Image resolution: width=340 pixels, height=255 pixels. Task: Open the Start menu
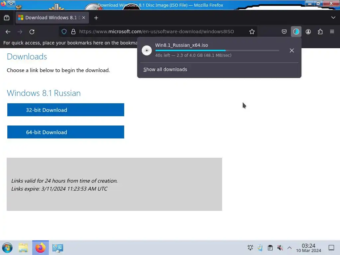point(7,248)
